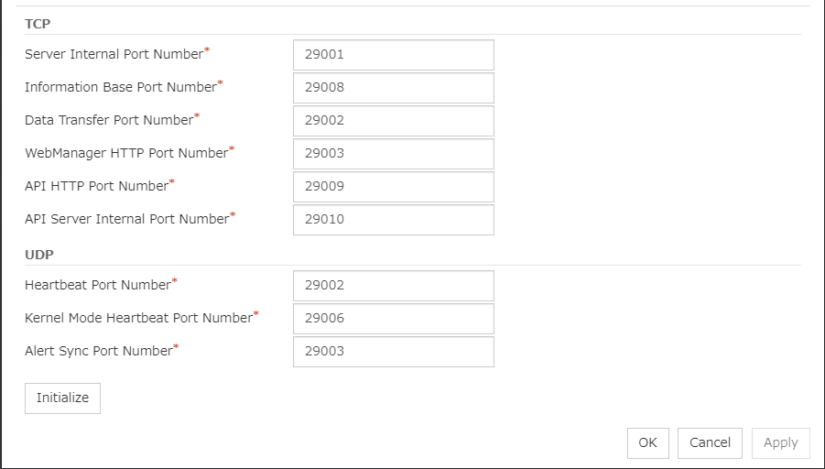This screenshot has width=825, height=469.
Task: Select Kernel Mode Heartbeat Port Number input
Action: (x=393, y=319)
